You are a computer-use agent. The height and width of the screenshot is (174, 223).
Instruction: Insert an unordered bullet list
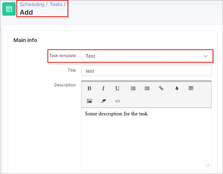(147, 88)
